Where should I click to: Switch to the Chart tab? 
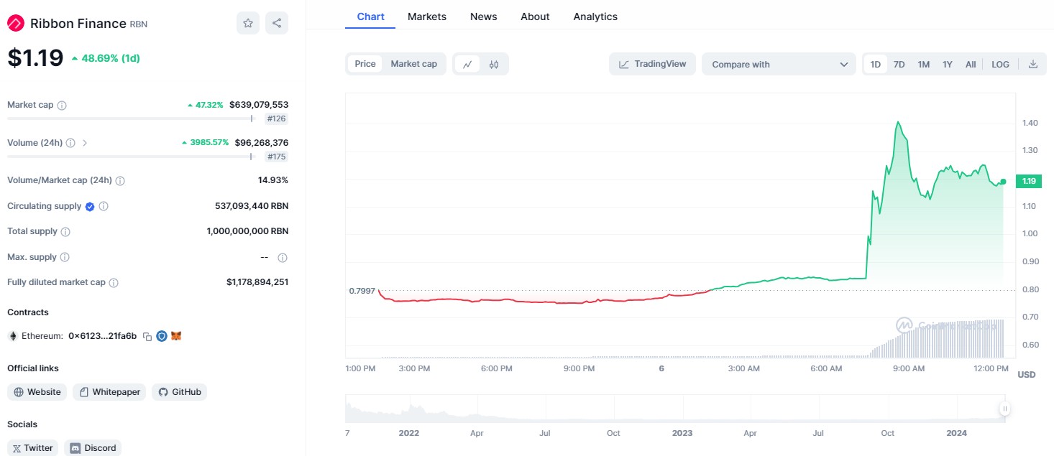coord(370,17)
